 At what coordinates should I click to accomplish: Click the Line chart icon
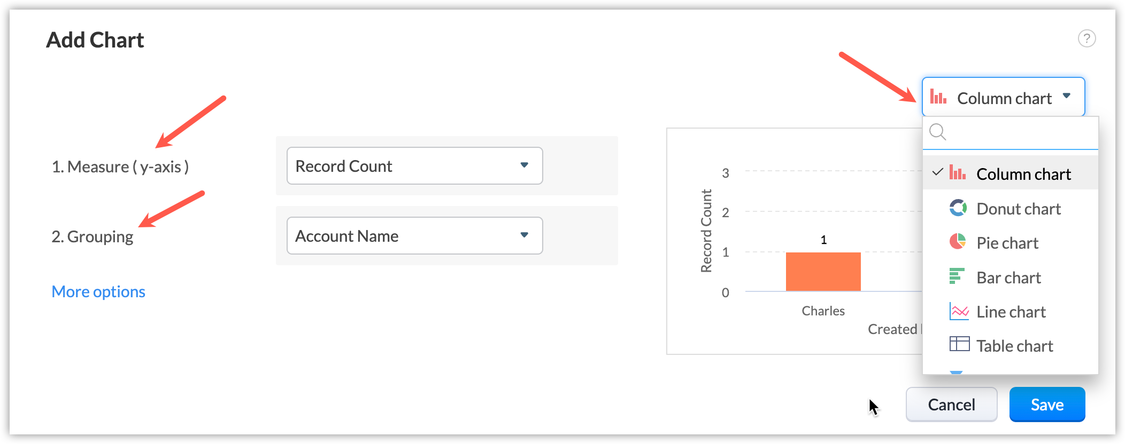point(959,311)
